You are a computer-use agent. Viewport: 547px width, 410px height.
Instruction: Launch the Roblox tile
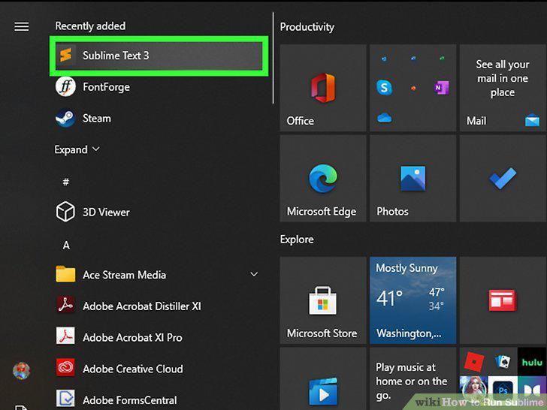click(x=473, y=361)
